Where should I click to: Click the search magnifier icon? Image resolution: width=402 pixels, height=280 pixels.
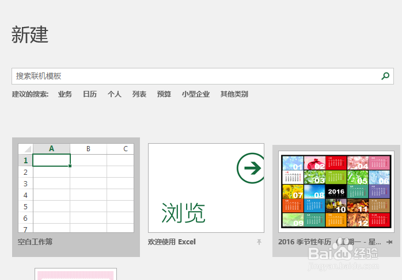pos(385,76)
